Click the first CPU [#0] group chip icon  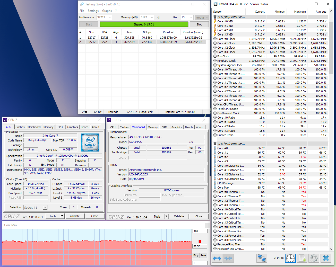pos(215,17)
